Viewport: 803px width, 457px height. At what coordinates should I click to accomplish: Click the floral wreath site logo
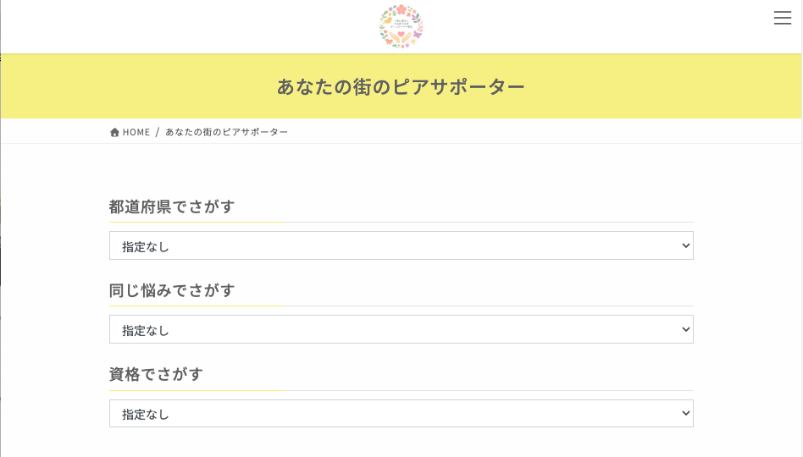401,26
